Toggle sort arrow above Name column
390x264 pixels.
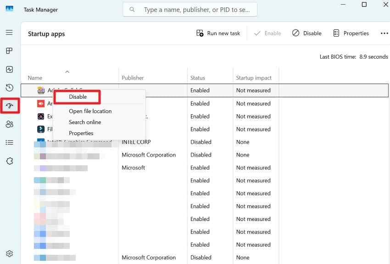67,72
